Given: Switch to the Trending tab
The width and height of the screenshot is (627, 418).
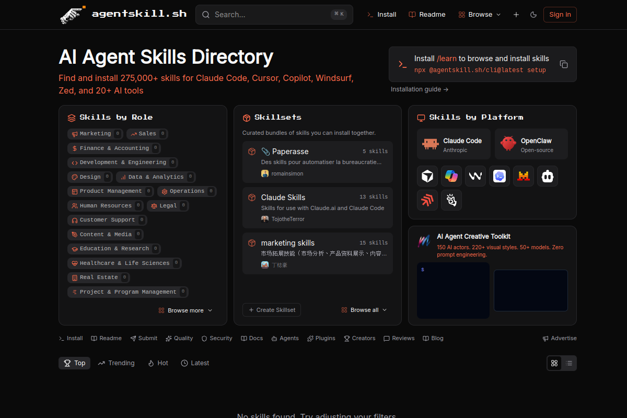Looking at the screenshot, I should click(116, 363).
